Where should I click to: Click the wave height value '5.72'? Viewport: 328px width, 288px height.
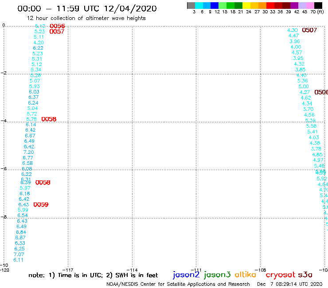(x=32, y=114)
